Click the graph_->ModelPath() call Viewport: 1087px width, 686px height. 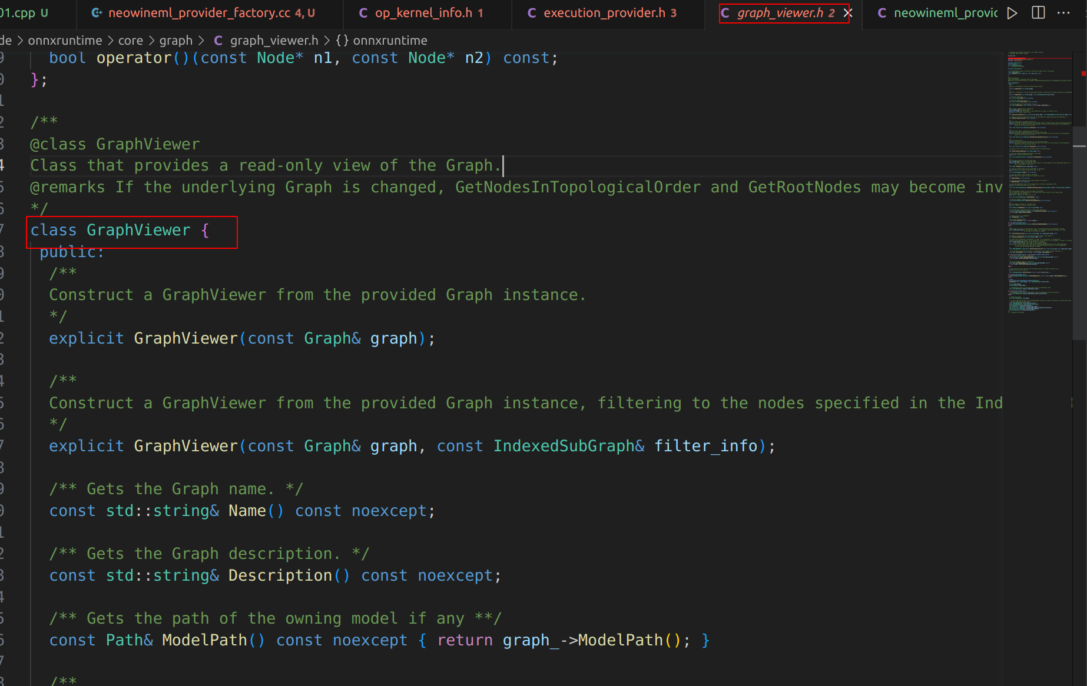coord(592,641)
